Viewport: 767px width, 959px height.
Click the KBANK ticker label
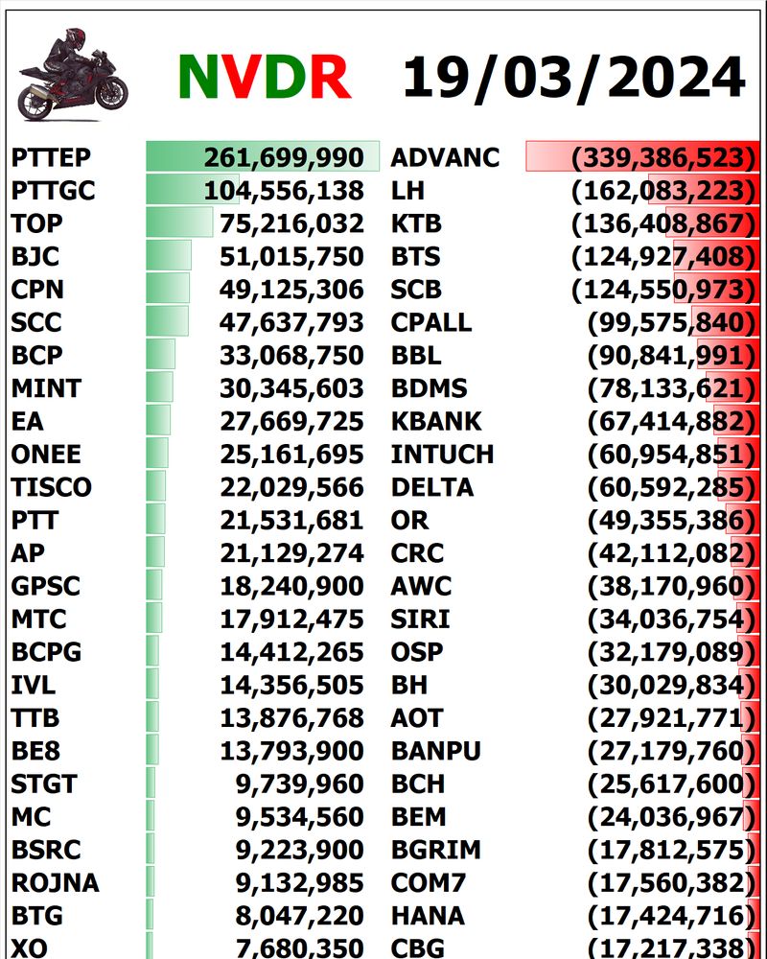click(436, 421)
